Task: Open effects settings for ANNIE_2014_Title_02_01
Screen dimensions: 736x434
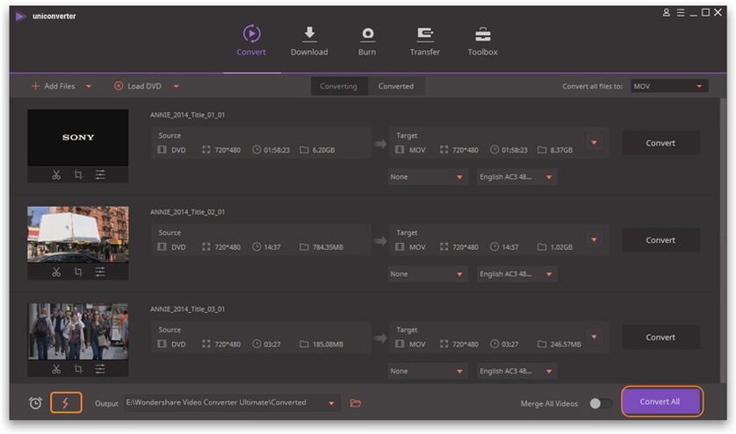Action: click(100, 272)
